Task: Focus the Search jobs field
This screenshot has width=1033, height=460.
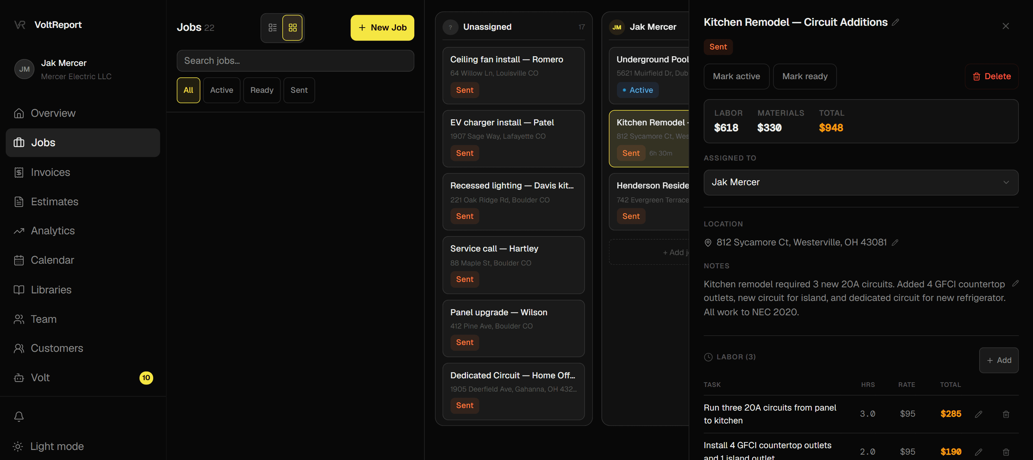Action: (x=296, y=61)
